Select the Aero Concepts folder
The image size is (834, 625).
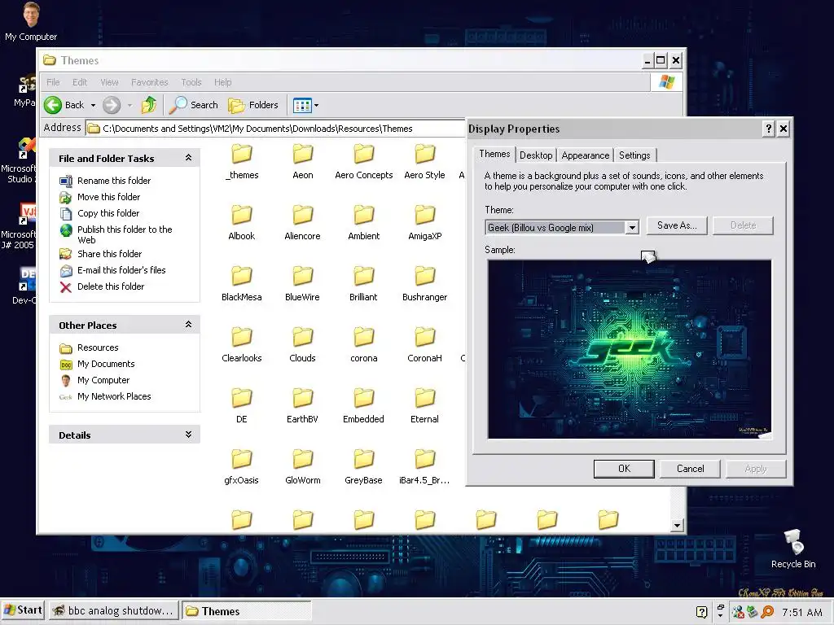pyautogui.click(x=364, y=162)
